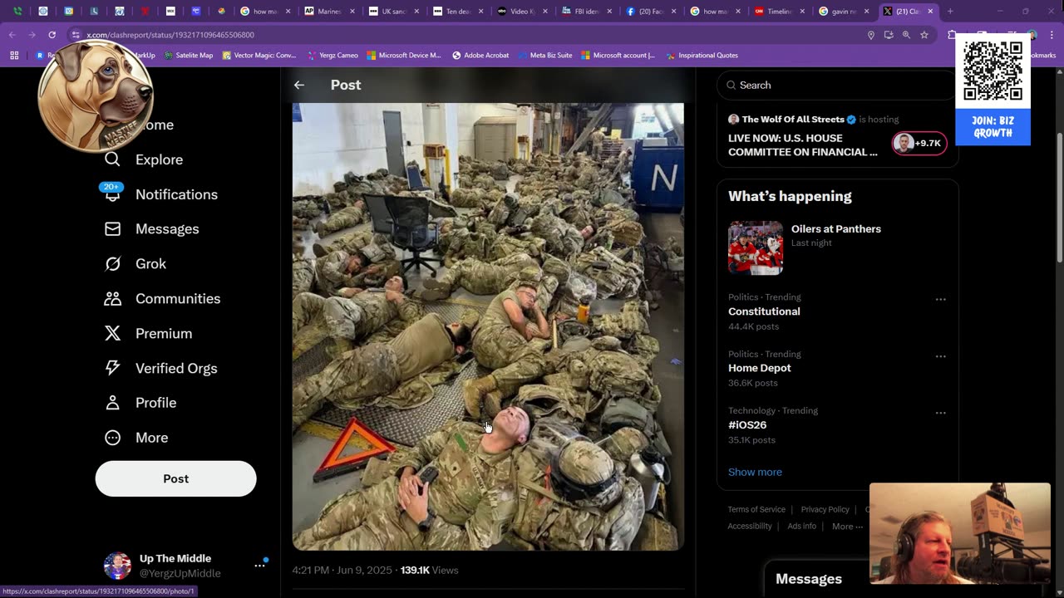Screen dimensions: 1064x598
Task: Switch to the UK sanctions browser tab
Action: click(392, 12)
